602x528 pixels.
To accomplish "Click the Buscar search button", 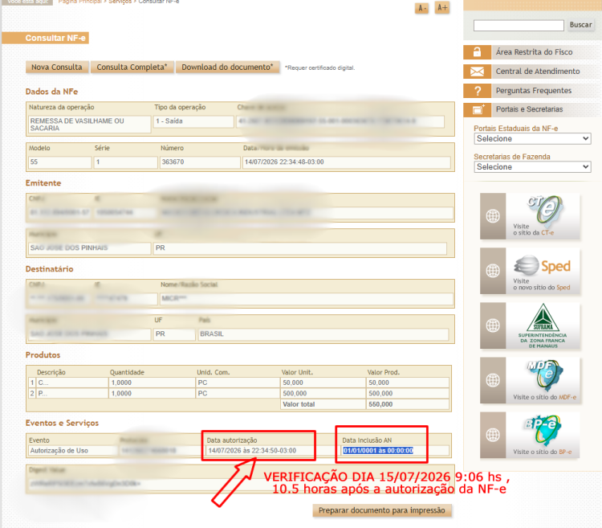I will pos(580,25).
